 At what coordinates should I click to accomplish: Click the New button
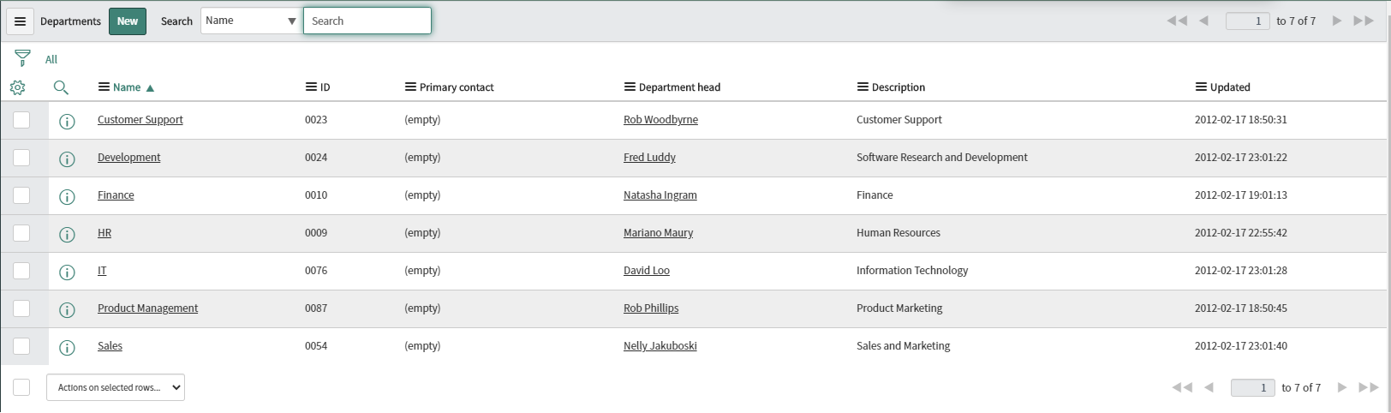click(x=128, y=21)
